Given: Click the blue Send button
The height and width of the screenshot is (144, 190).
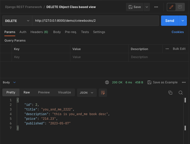Looking at the screenshot, I should [x=170, y=21].
